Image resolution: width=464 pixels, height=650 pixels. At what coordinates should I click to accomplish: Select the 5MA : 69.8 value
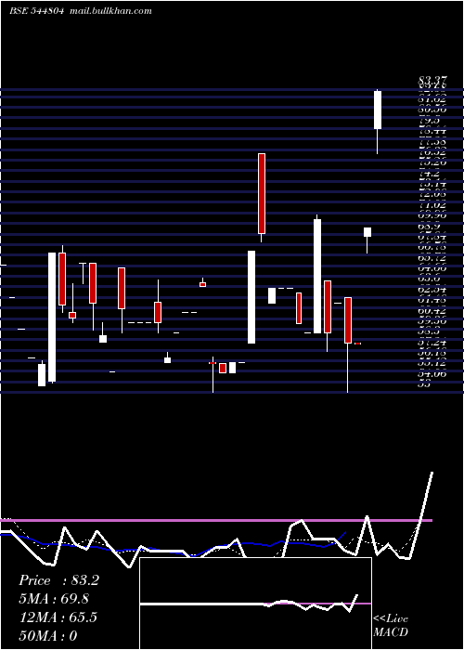[54, 599]
